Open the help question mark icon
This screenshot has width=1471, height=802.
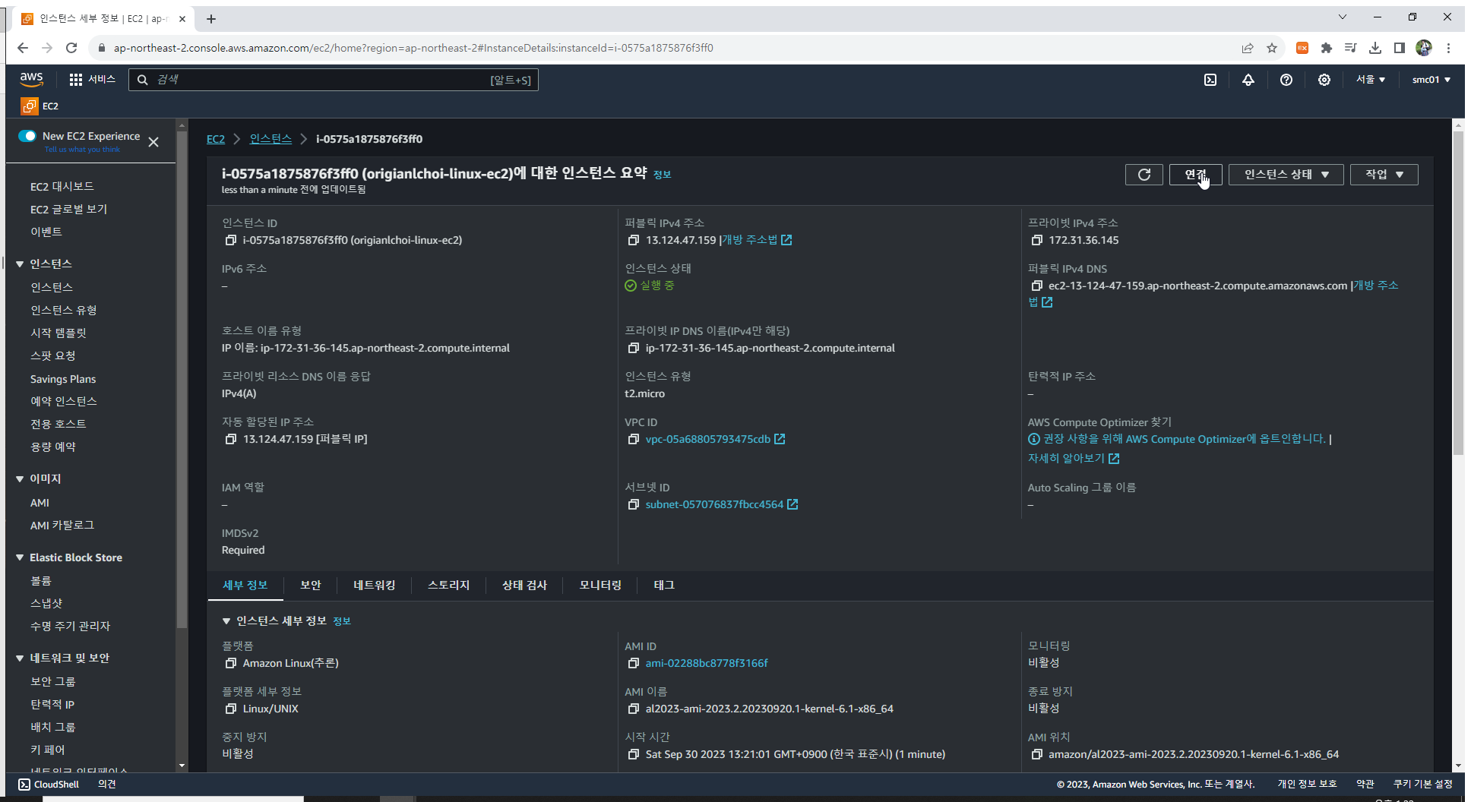tap(1286, 80)
